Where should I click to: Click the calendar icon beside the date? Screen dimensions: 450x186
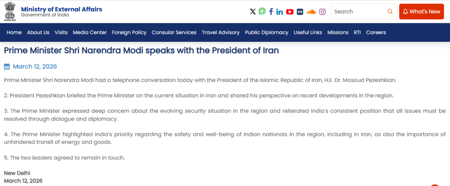pos(7,67)
